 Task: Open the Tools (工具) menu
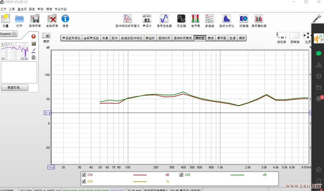(12, 9)
